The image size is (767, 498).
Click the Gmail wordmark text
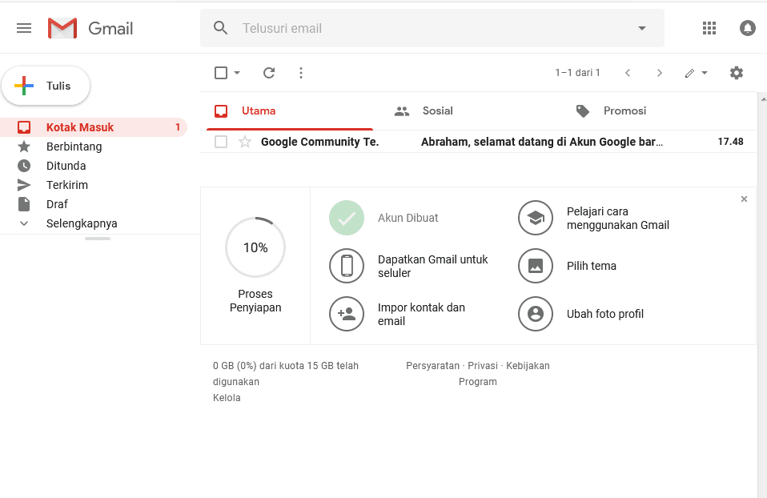click(110, 28)
